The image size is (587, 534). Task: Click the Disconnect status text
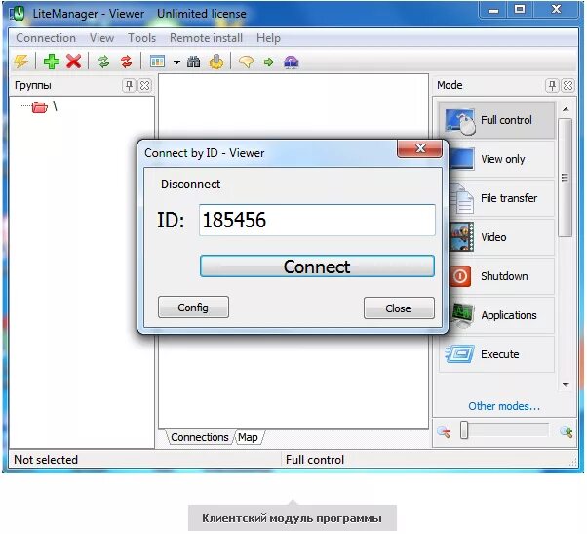click(190, 184)
